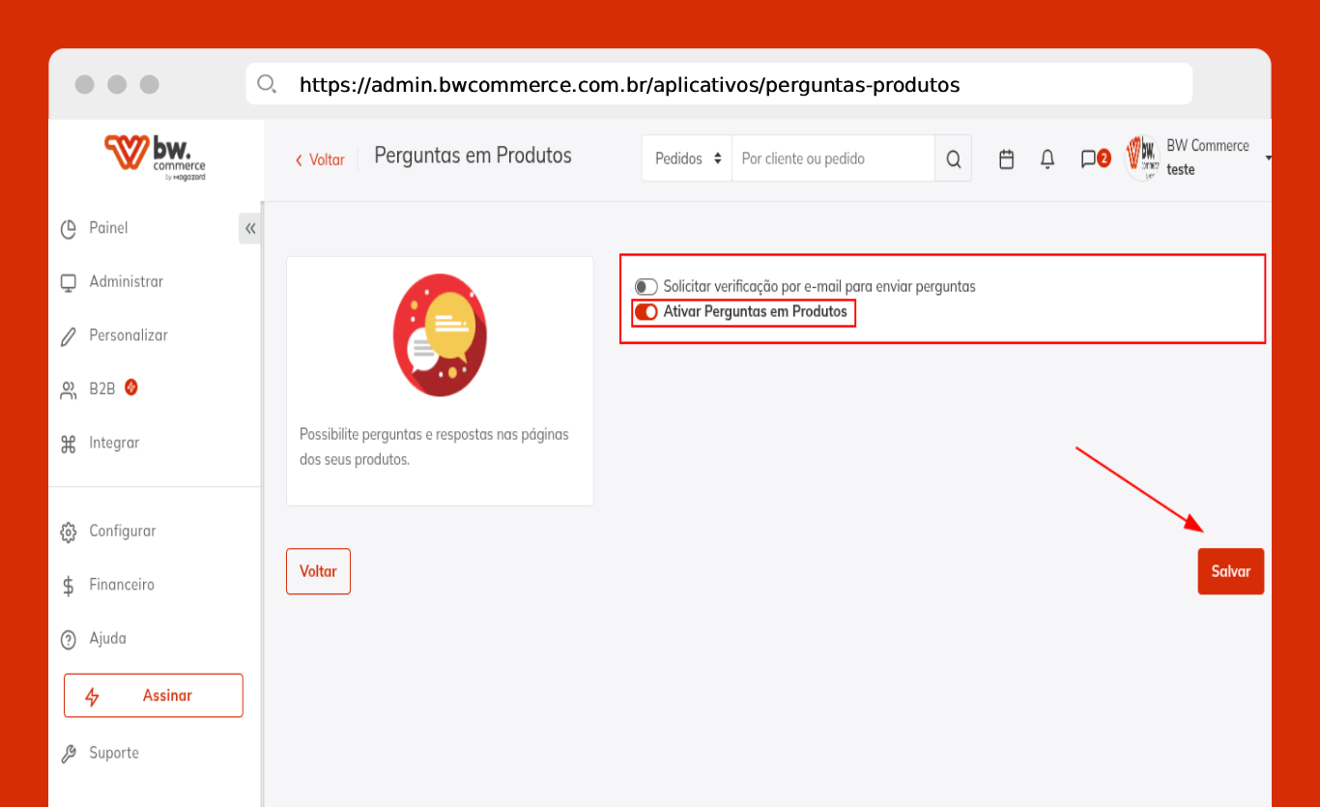Click the search magnifier button
The width and height of the screenshot is (1320, 807).
pos(953,159)
